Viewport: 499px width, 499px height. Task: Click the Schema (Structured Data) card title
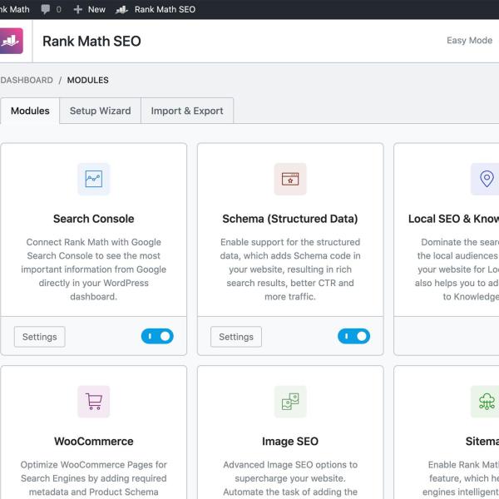click(x=290, y=219)
